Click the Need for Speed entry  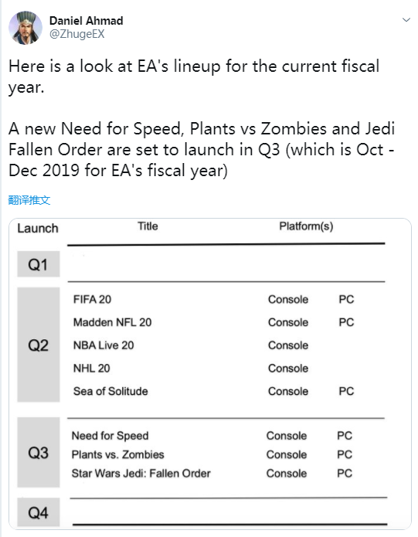tap(110, 436)
